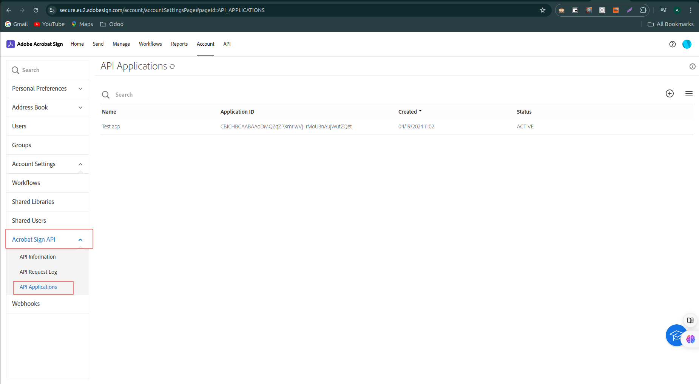Open the Maps bookmark
Viewport: 699px width, 384px height.
(x=82, y=24)
